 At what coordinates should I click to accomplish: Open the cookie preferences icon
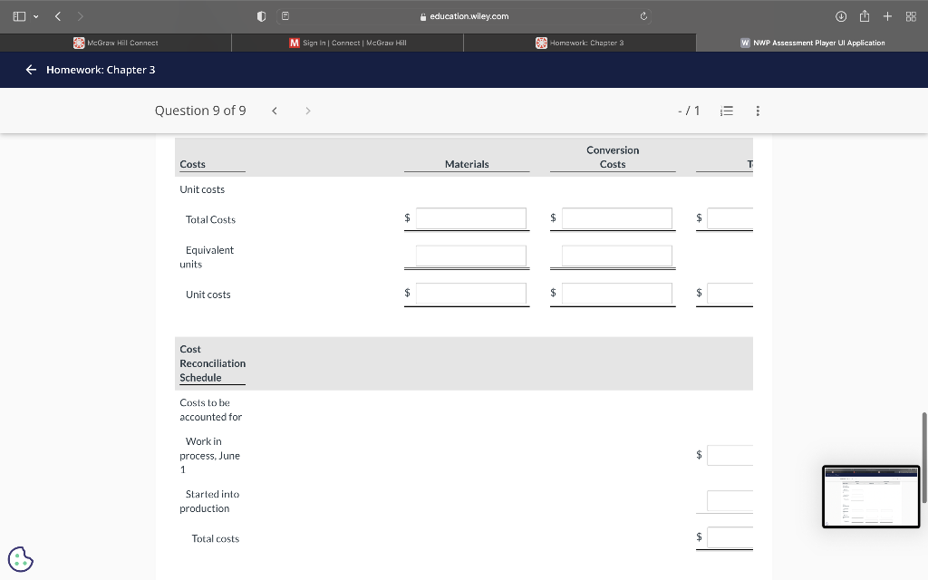tap(21, 559)
